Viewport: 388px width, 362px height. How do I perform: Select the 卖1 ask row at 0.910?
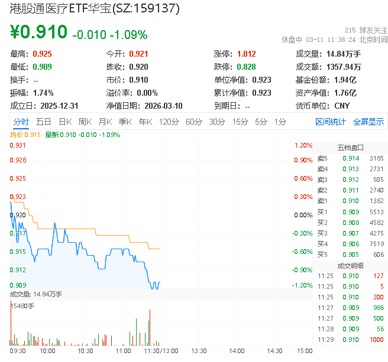[x=350, y=201]
